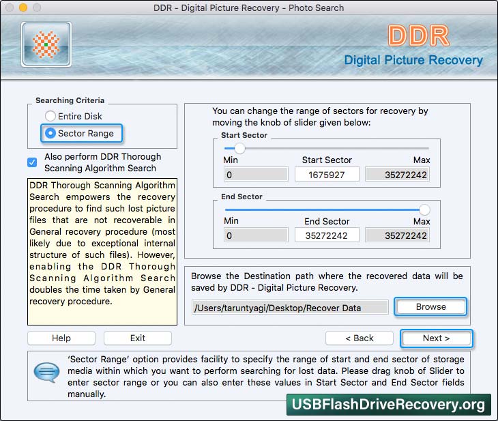Select the Entire Disk radio button
498x421 pixels.
pyautogui.click(x=50, y=116)
